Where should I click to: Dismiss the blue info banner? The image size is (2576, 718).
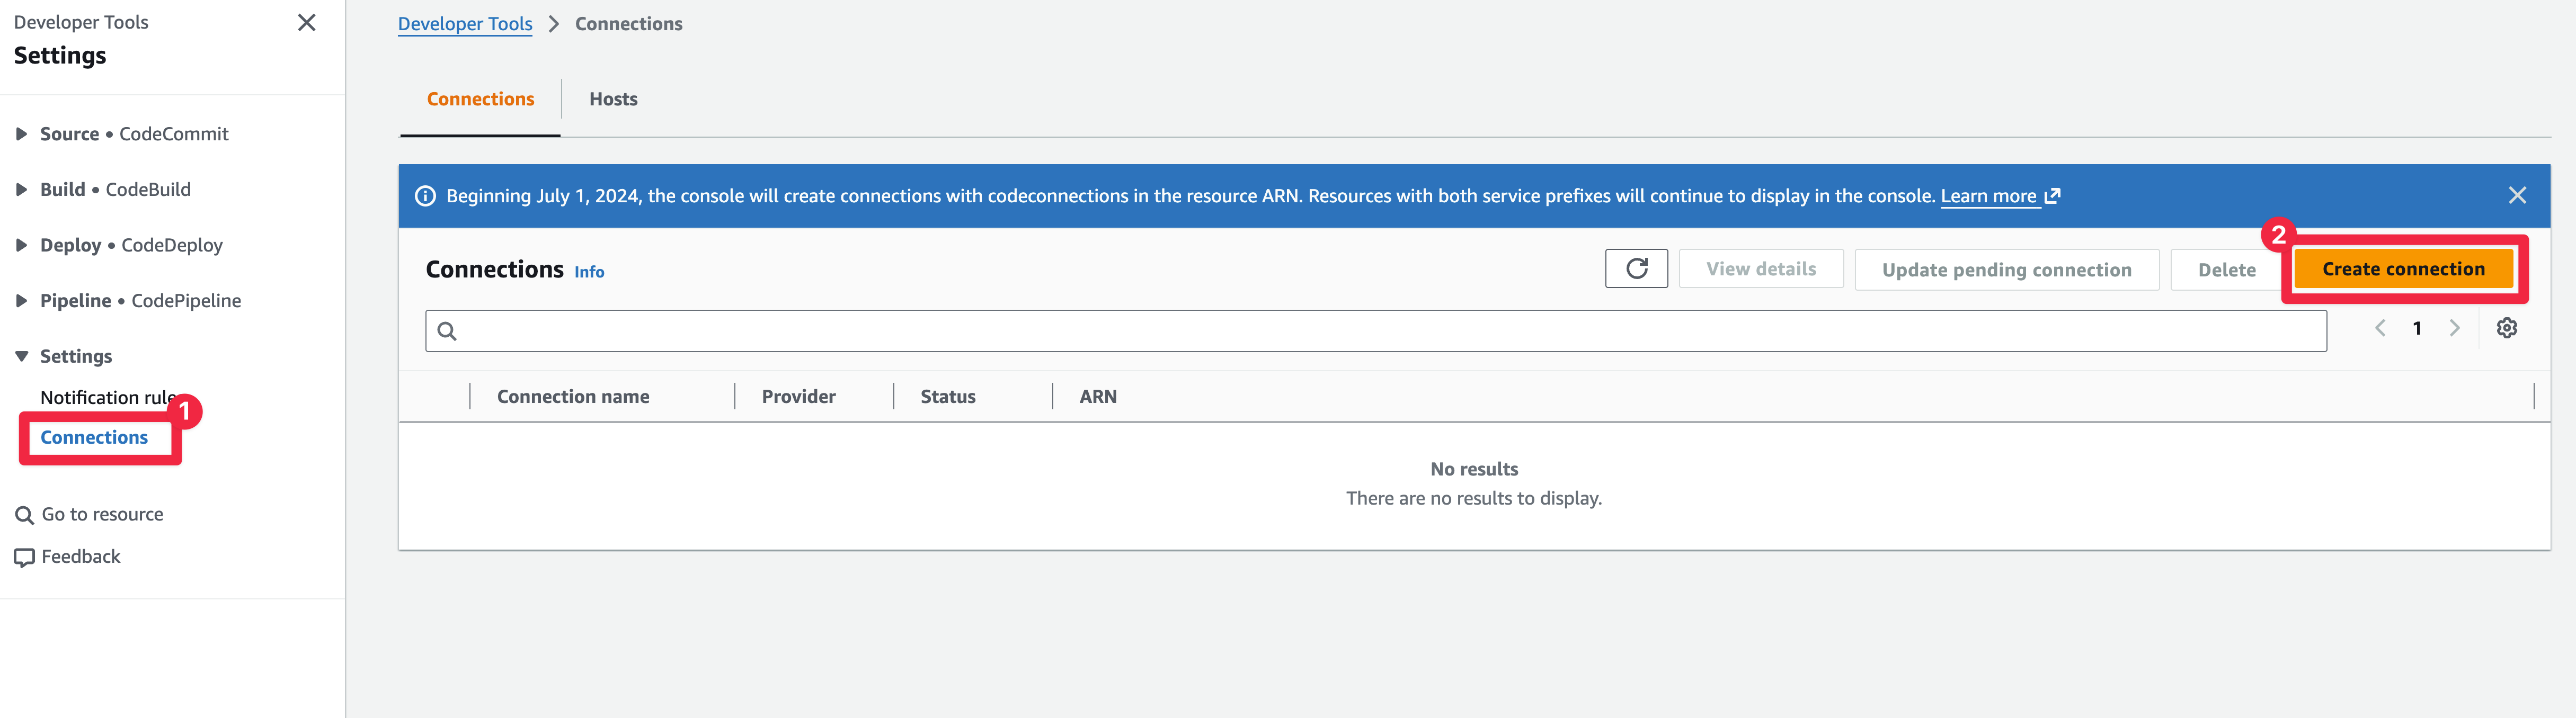tap(2517, 195)
